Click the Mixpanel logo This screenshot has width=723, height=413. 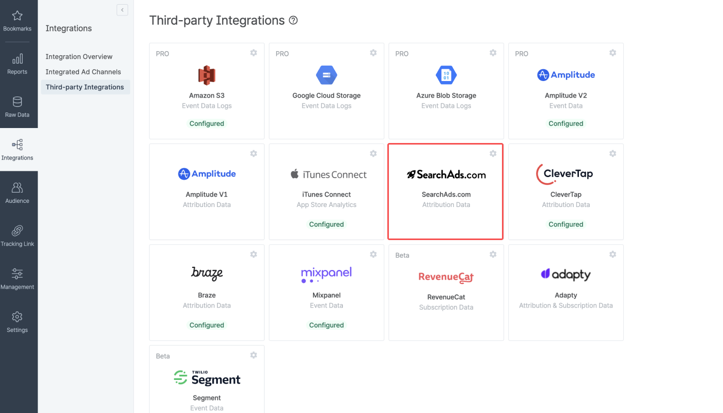tap(326, 274)
